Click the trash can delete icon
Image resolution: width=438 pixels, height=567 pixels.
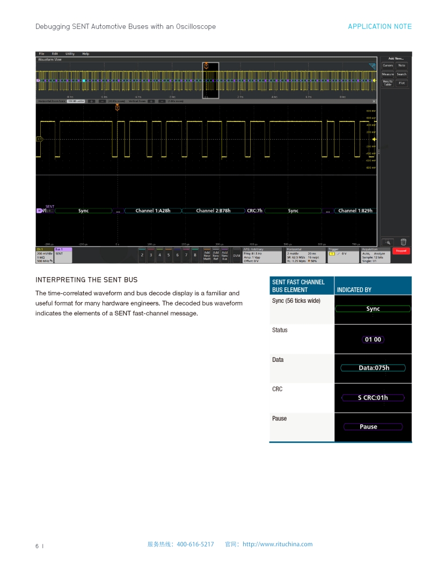click(x=403, y=242)
